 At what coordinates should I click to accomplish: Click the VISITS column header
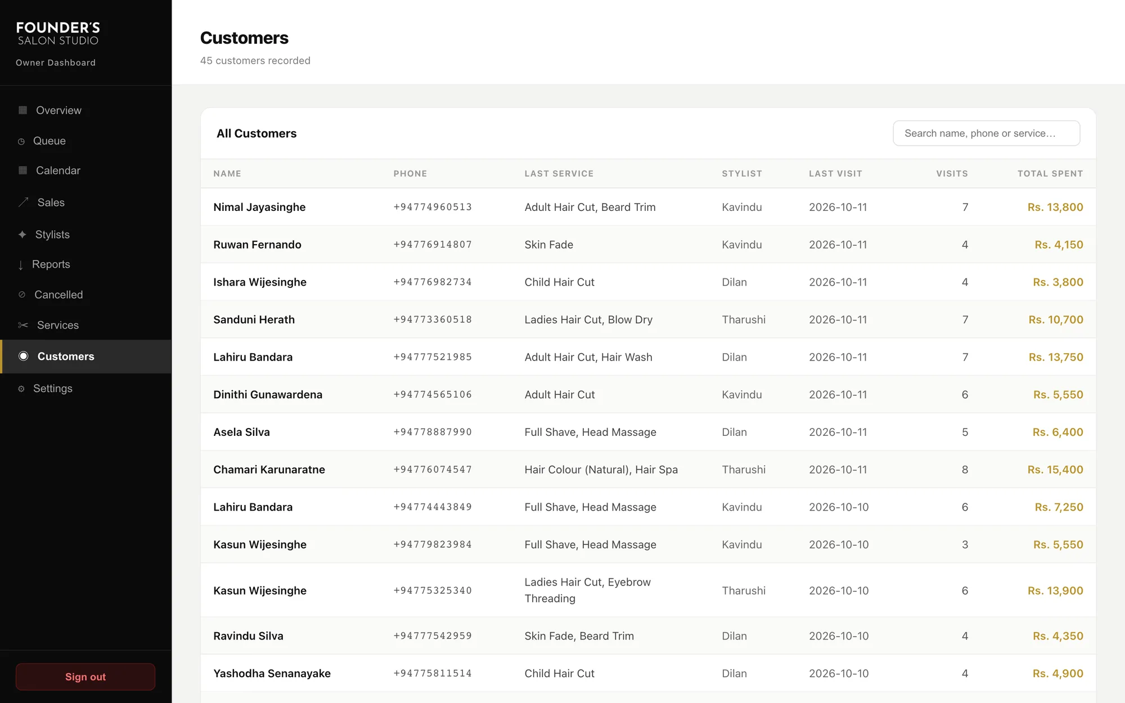pyautogui.click(x=952, y=174)
